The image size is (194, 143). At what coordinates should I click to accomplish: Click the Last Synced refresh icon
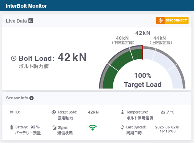122,127
